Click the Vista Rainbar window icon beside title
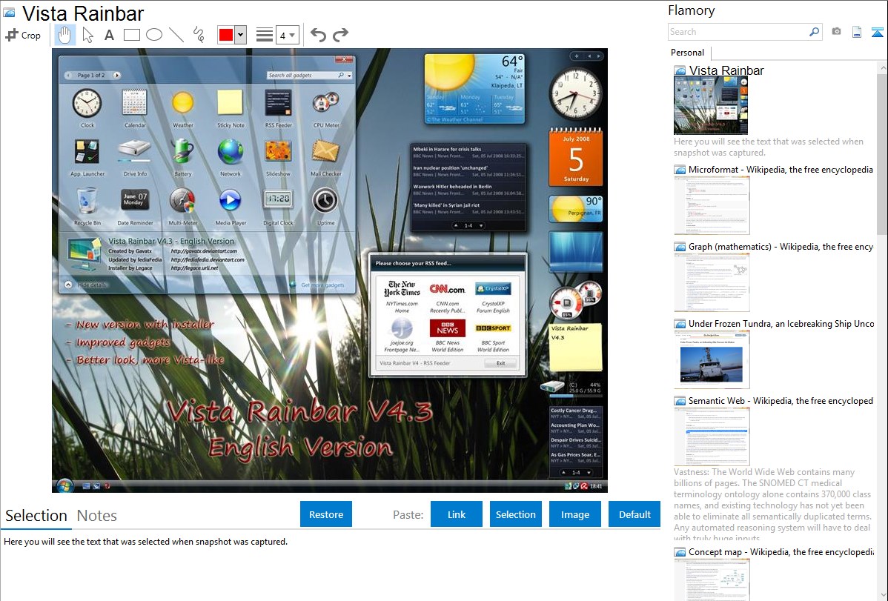 (9, 13)
